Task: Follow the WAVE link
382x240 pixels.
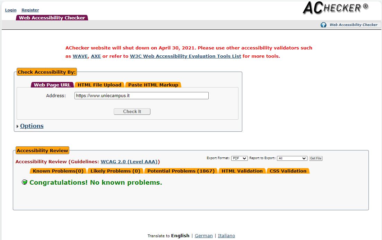Action: click(x=80, y=56)
